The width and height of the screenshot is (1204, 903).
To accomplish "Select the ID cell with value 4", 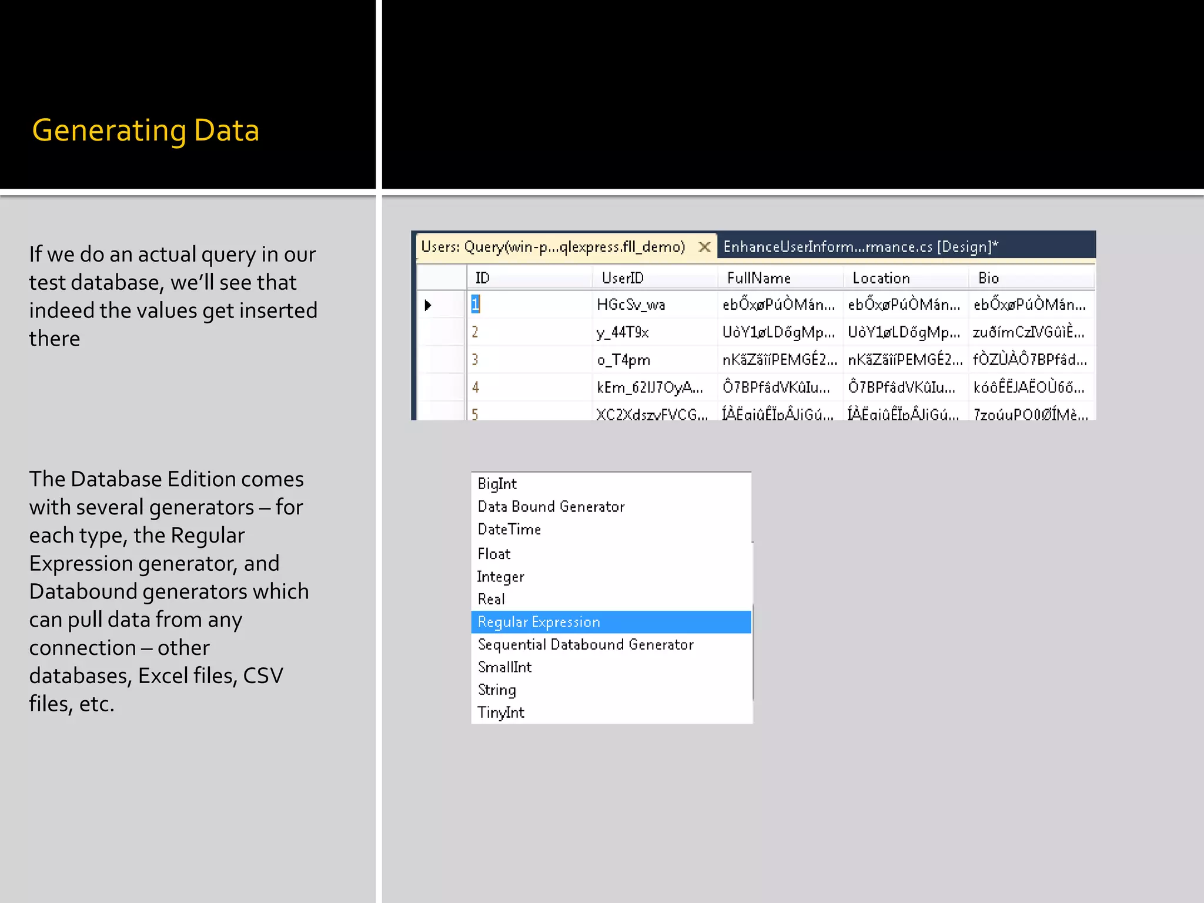I will (x=530, y=387).
